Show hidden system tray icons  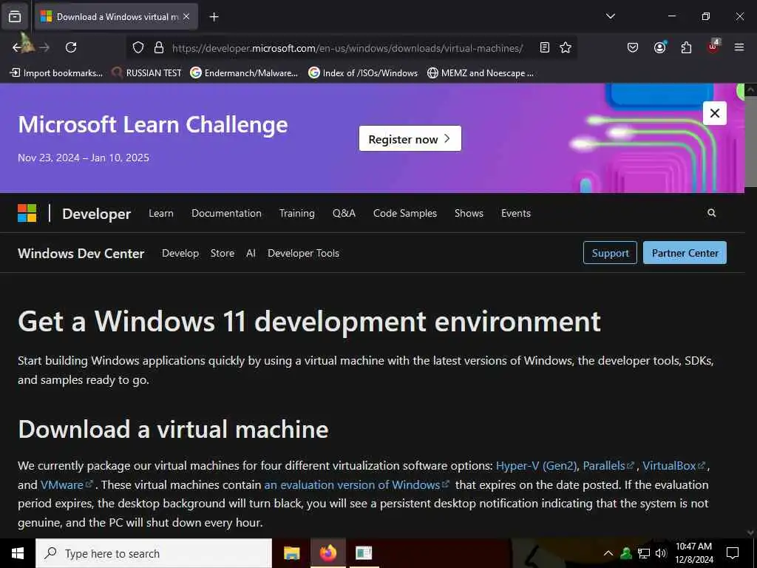coord(608,553)
